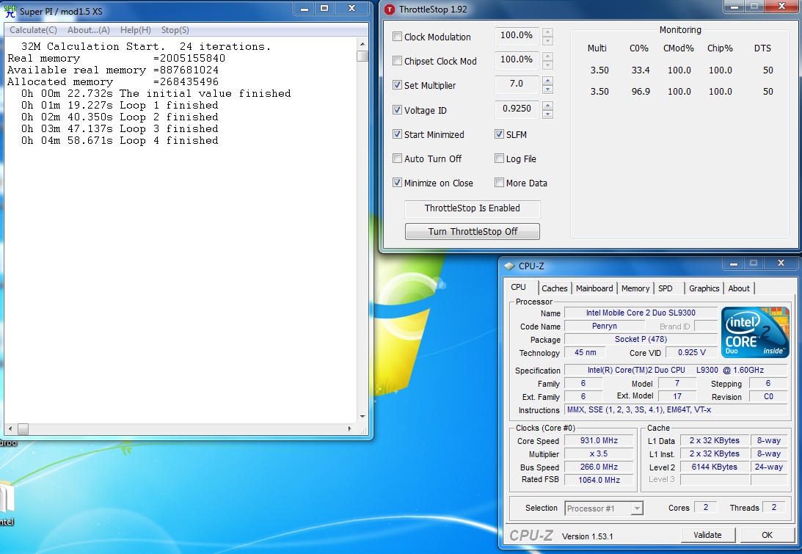Lower the Set Multiplier value
Viewport: 802px width, 554px height.
click(547, 90)
